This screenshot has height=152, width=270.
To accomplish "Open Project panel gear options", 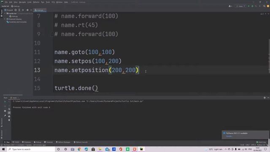I will point(27,10).
